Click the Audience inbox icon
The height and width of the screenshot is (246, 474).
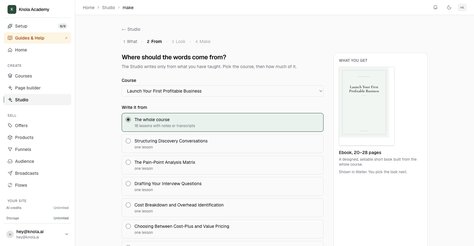pos(10,161)
